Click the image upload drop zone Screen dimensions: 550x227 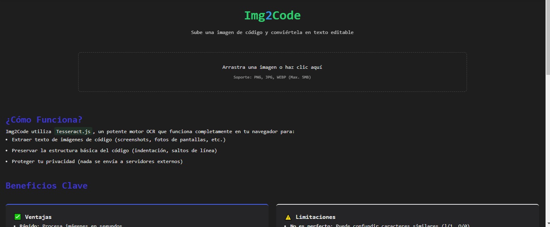pos(272,72)
